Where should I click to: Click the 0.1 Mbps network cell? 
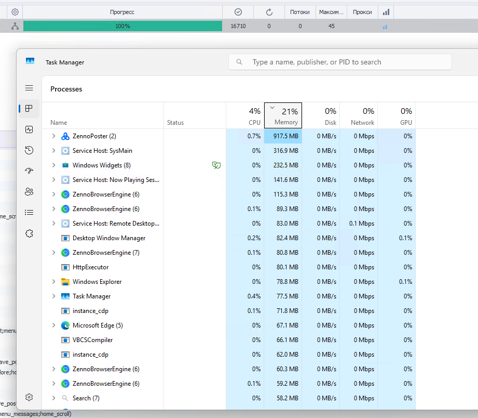tap(359, 224)
